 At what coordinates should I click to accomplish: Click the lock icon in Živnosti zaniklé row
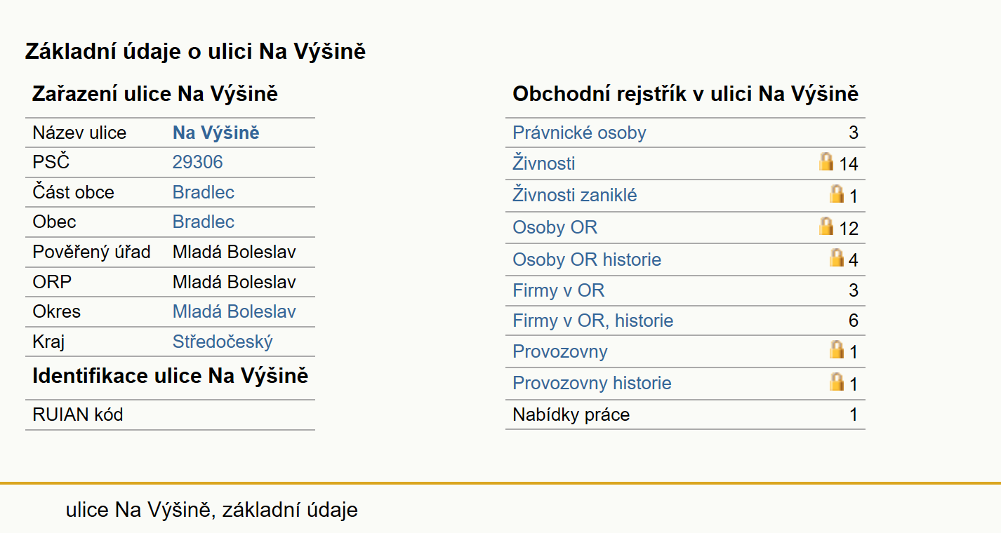[837, 194]
